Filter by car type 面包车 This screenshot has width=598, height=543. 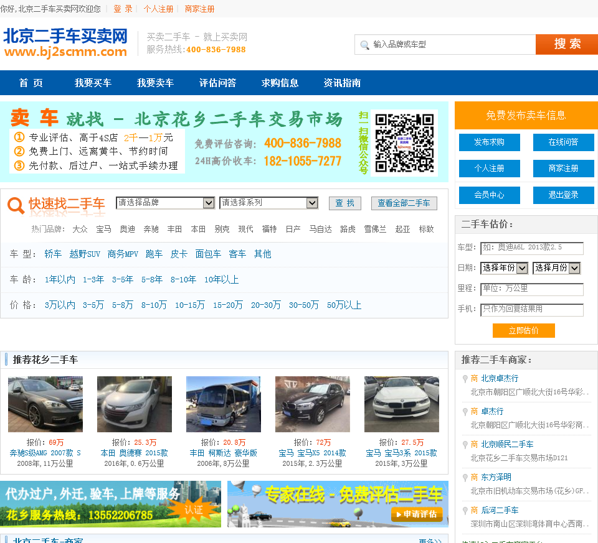click(x=208, y=254)
